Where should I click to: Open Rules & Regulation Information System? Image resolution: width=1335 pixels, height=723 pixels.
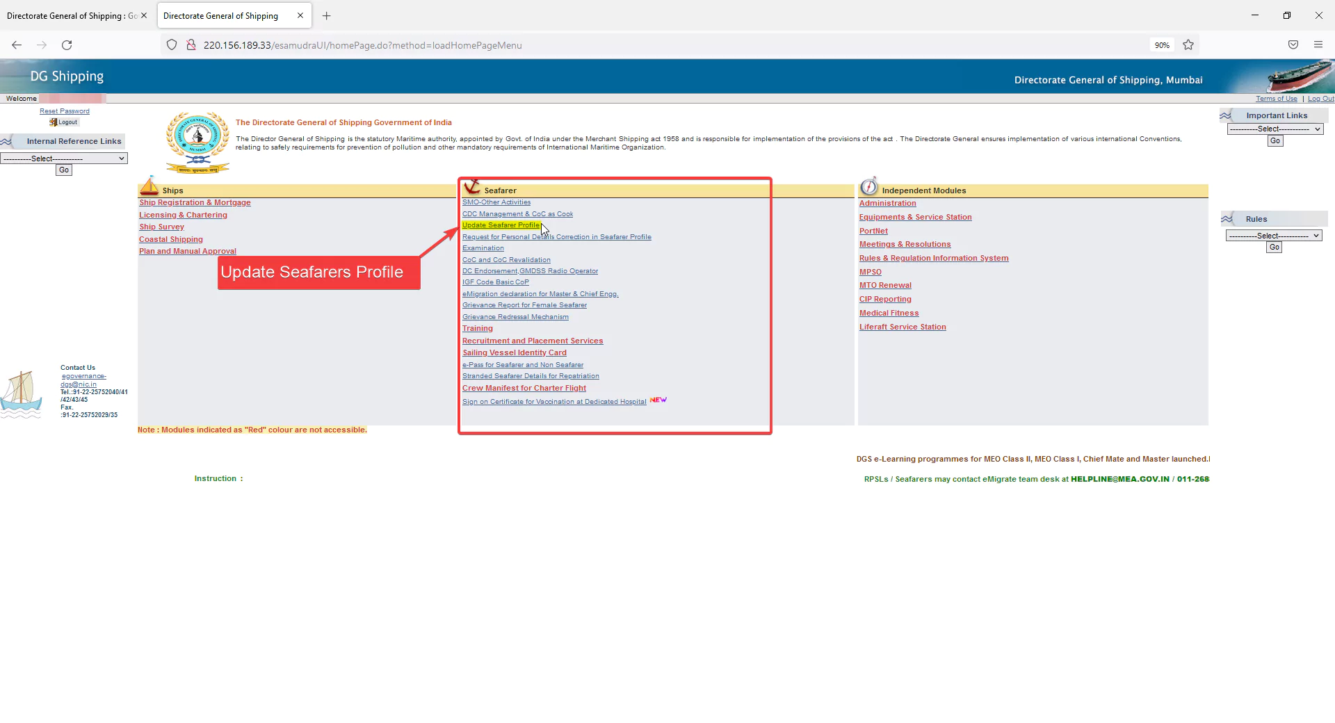pos(934,259)
